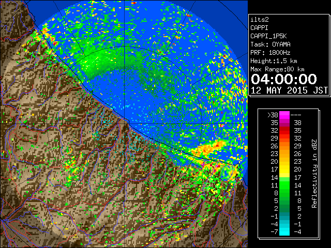Click the "38" label in right legend column
This screenshot has height=248, width=331.
click(297, 123)
